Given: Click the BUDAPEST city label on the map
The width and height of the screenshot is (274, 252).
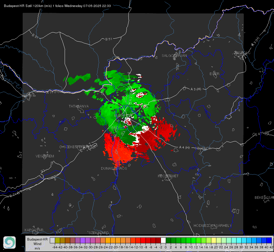Looking at the screenshot, I should click(123, 116).
